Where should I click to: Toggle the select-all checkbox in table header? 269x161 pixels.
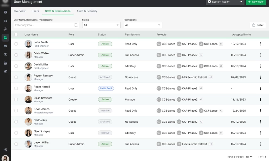pyautogui.click(x=16, y=35)
